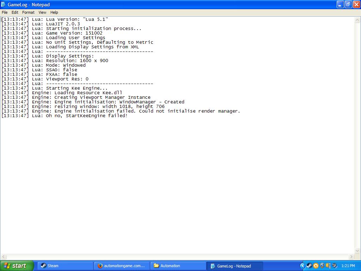Image resolution: width=361 pixels, height=271 pixels.
Task: Click the Steam icon in the system tray
Action: tap(310, 266)
